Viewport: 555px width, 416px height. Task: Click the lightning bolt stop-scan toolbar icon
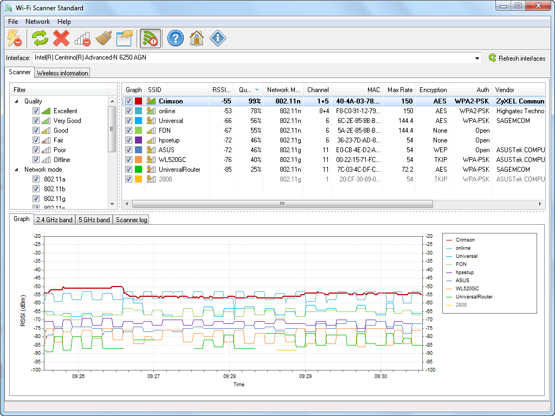coord(15,38)
